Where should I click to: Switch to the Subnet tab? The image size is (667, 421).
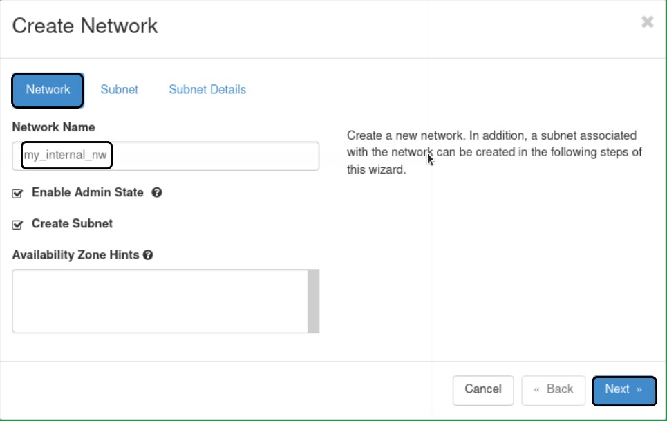click(x=119, y=90)
